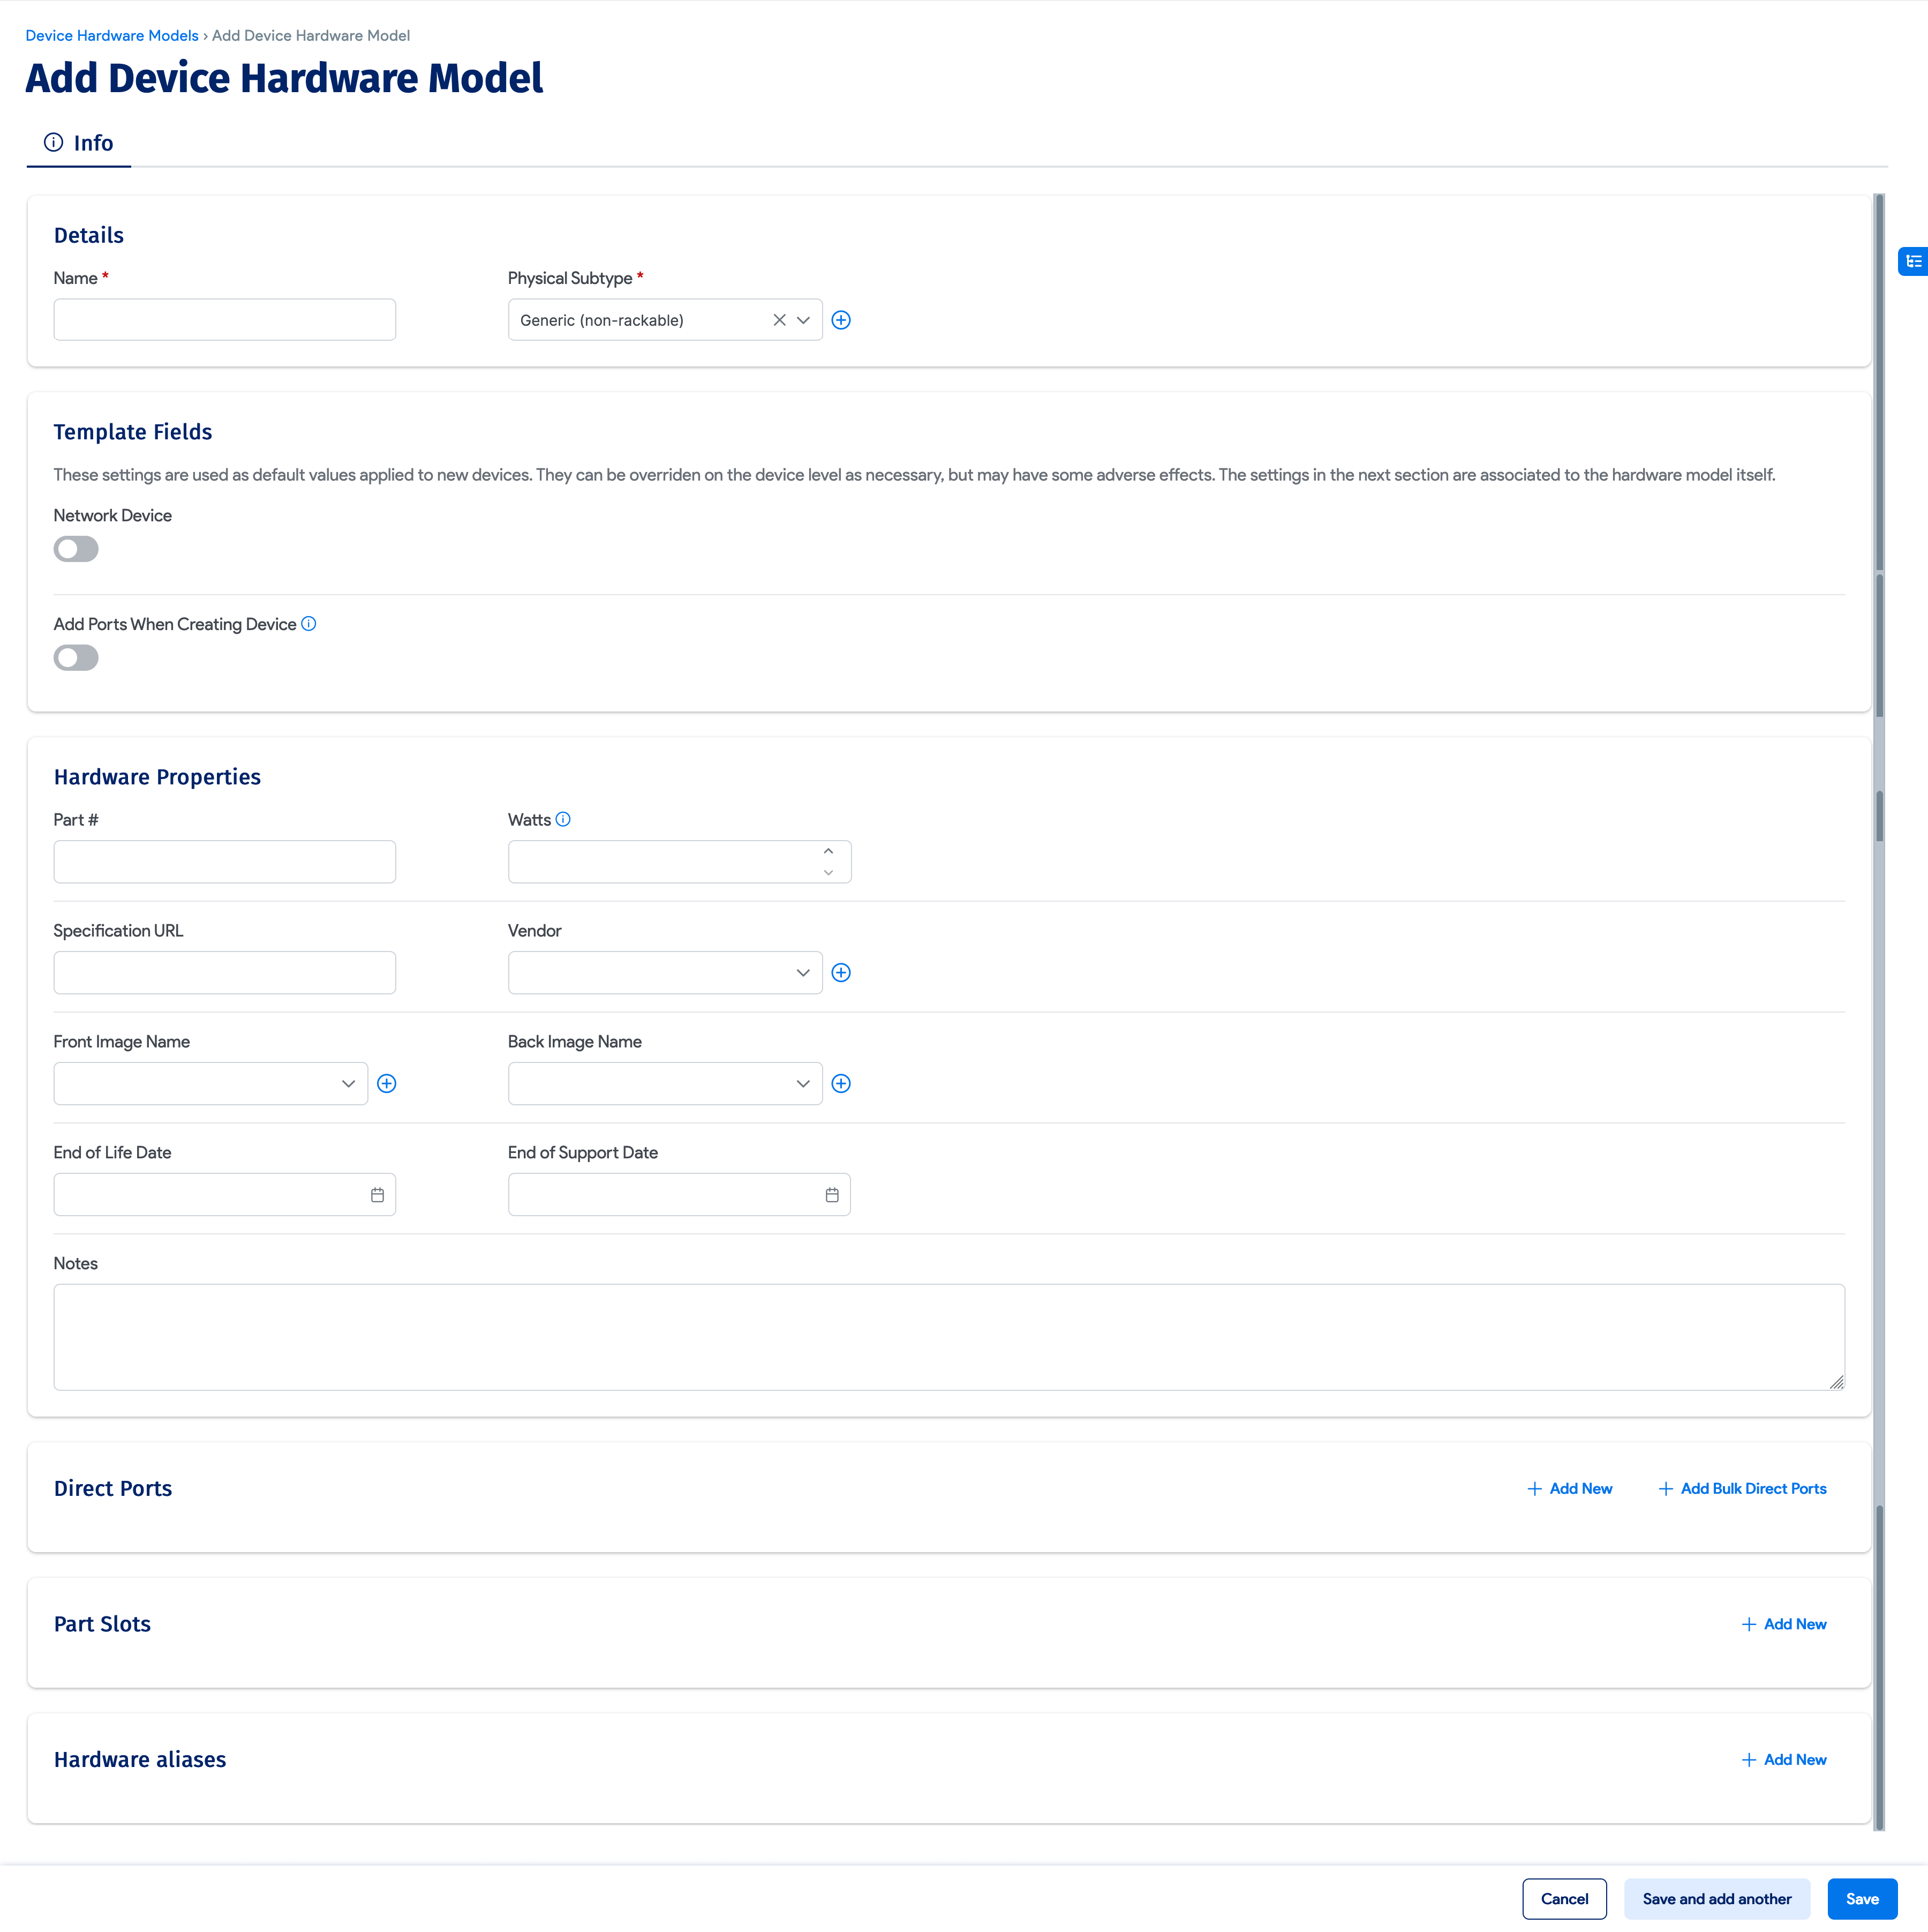The width and height of the screenshot is (1928, 1932).
Task: Expand the Back Image Name dropdown
Action: click(x=803, y=1084)
